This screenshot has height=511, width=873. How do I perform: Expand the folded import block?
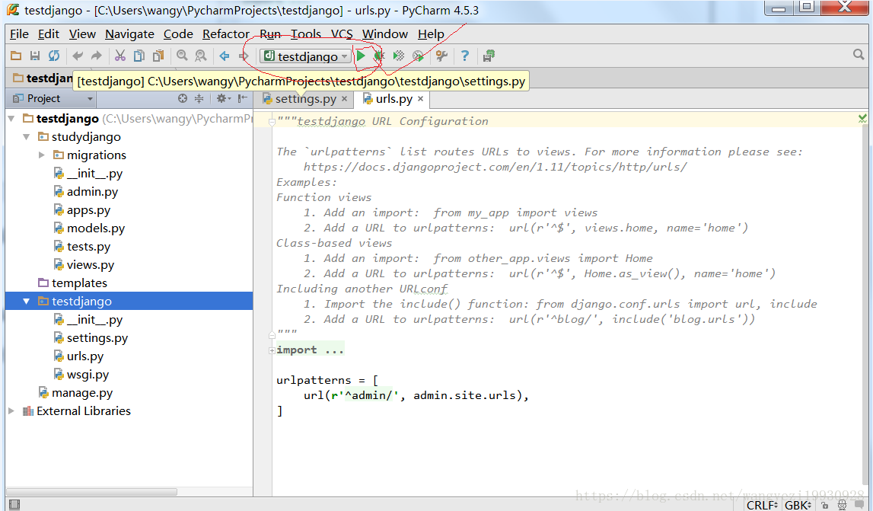[272, 350]
